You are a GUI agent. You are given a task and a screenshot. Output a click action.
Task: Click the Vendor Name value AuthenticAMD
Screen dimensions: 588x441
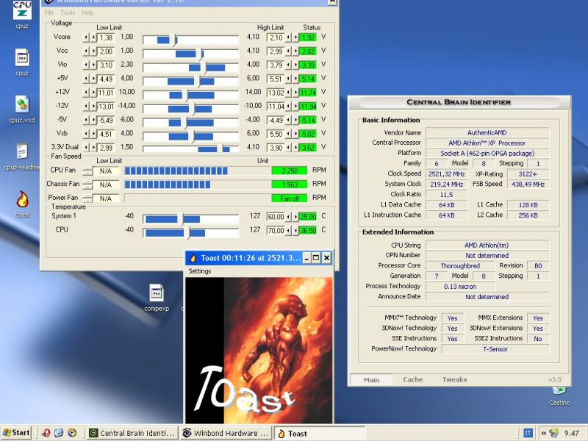point(487,132)
